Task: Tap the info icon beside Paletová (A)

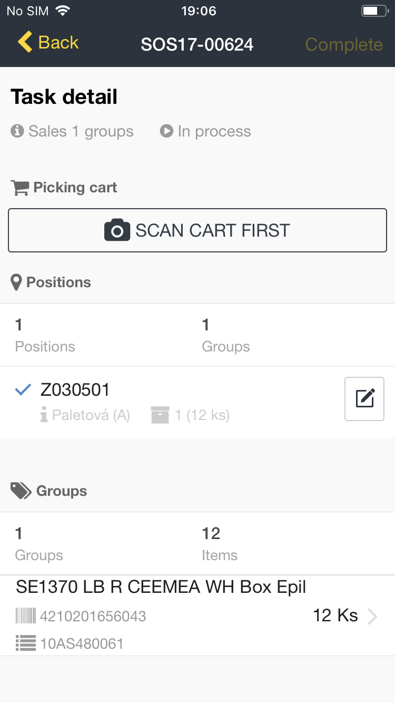Action: pyautogui.click(x=44, y=415)
